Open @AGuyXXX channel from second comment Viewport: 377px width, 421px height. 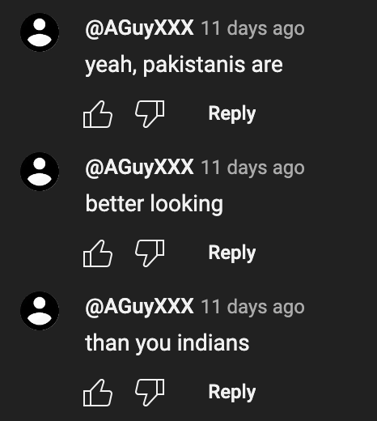pyautogui.click(x=139, y=168)
